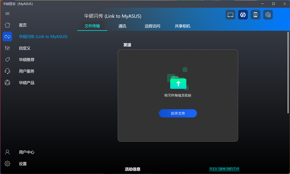Close the MyASUS window
290x174 pixels.
click(284, 4)
